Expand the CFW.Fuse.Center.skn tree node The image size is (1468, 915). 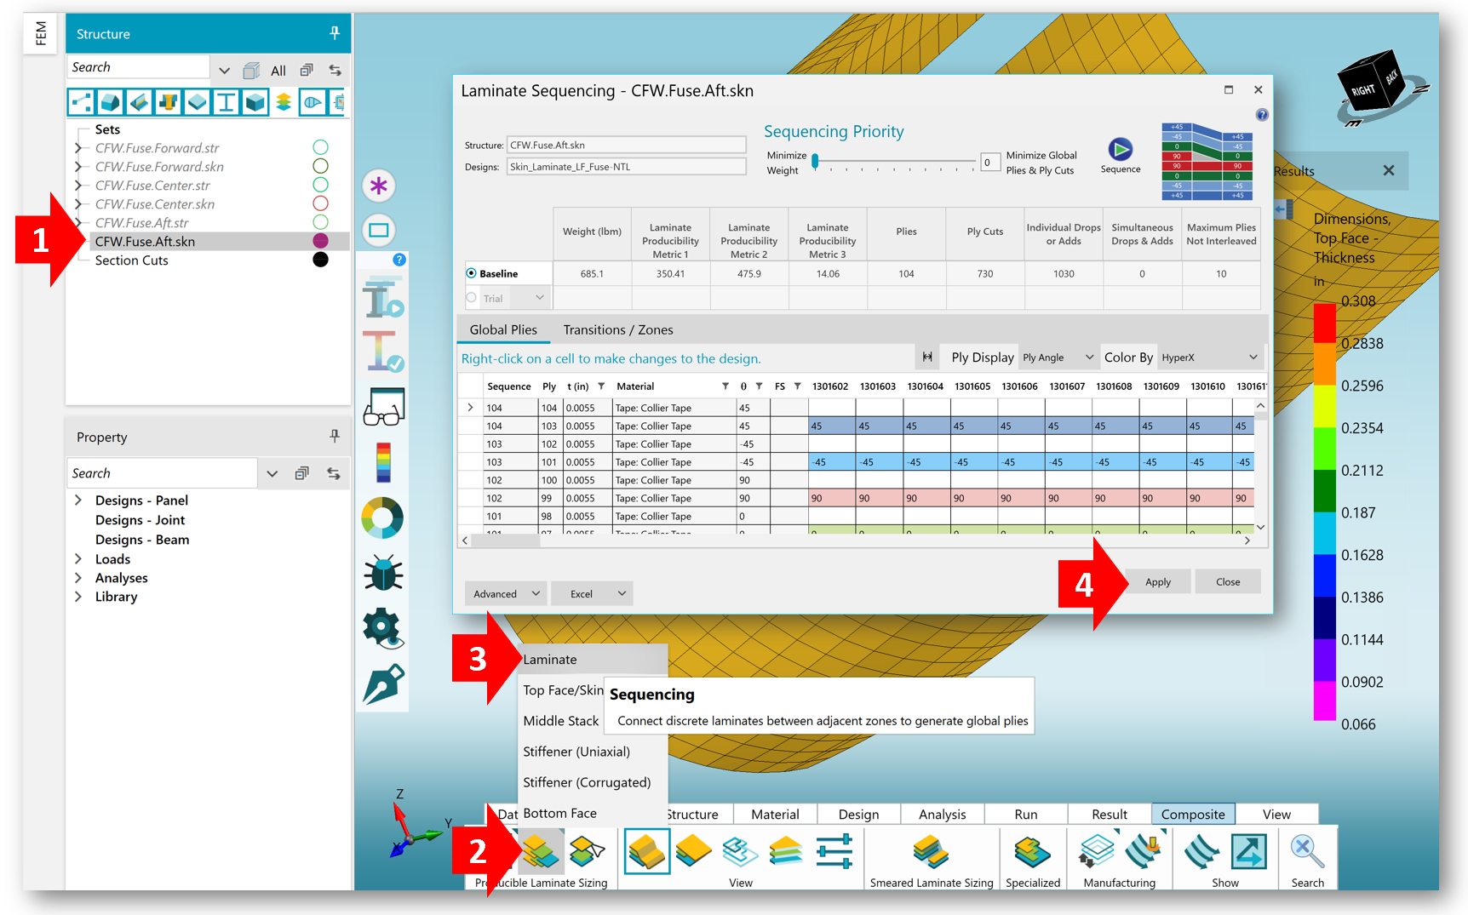[78, 203]
